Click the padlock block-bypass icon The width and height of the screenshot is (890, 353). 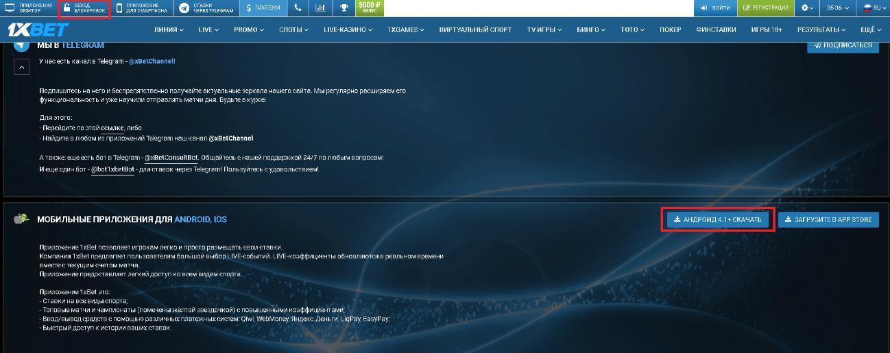67,8
